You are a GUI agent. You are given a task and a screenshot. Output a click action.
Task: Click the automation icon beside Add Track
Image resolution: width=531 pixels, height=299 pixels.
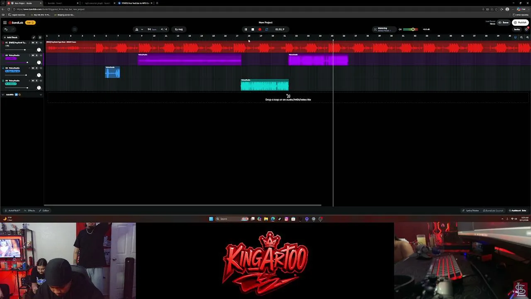coord(34,37)
